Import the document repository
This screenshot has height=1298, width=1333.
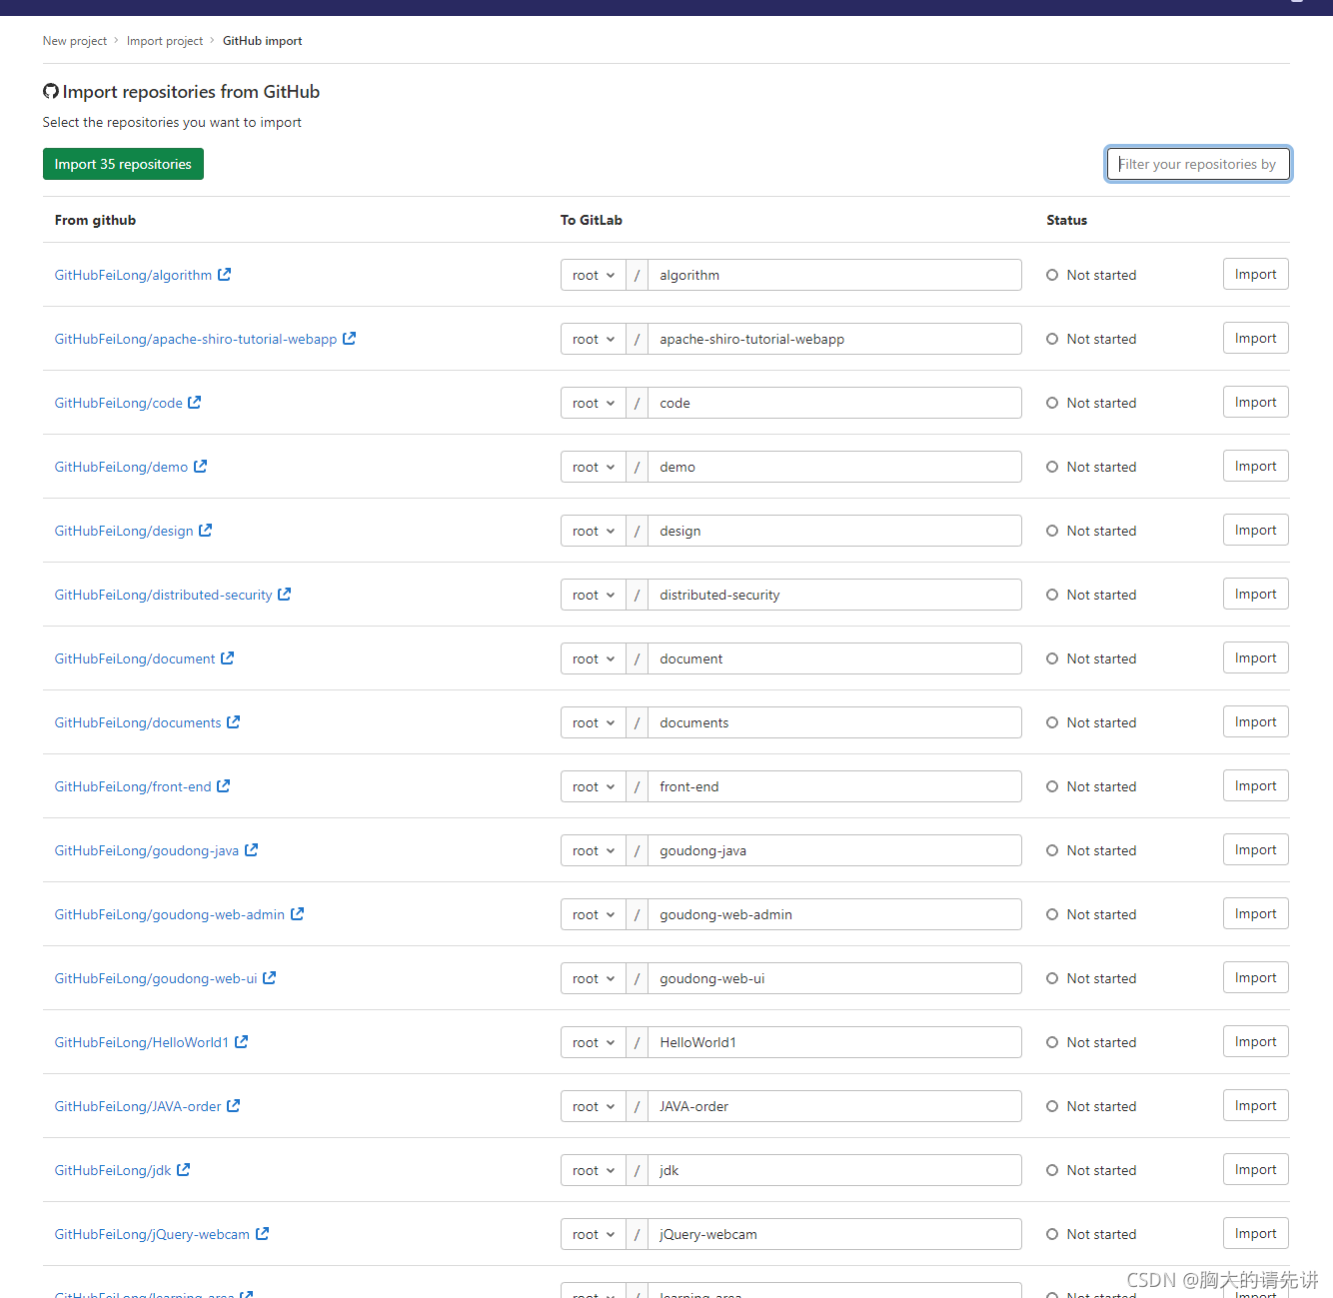coord(1255,657)
